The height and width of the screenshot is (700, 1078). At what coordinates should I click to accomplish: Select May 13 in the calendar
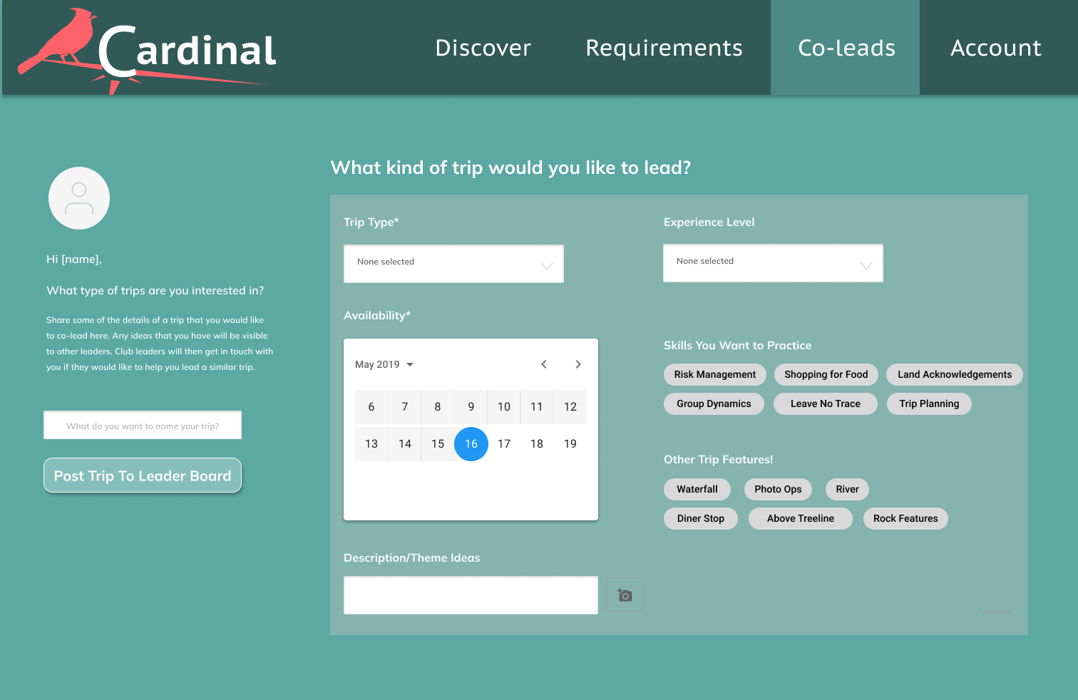tap(371, 444)
